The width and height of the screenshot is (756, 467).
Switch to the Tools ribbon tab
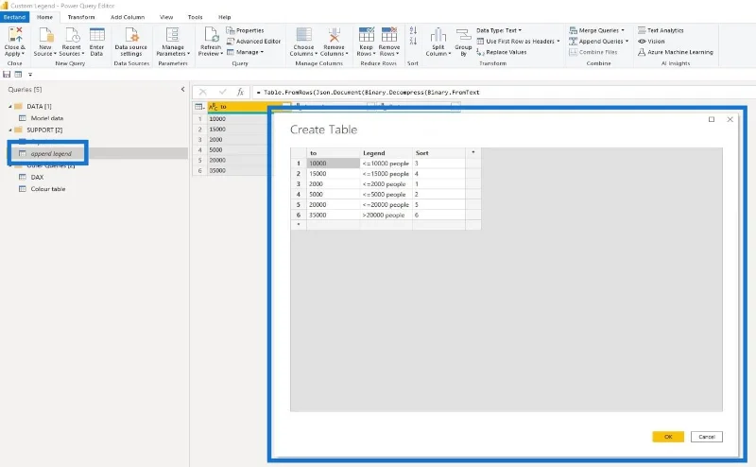(196, 17)
